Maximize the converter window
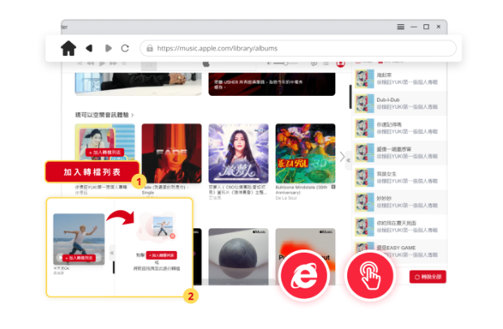503x329 pixels. tap(426, 27)
